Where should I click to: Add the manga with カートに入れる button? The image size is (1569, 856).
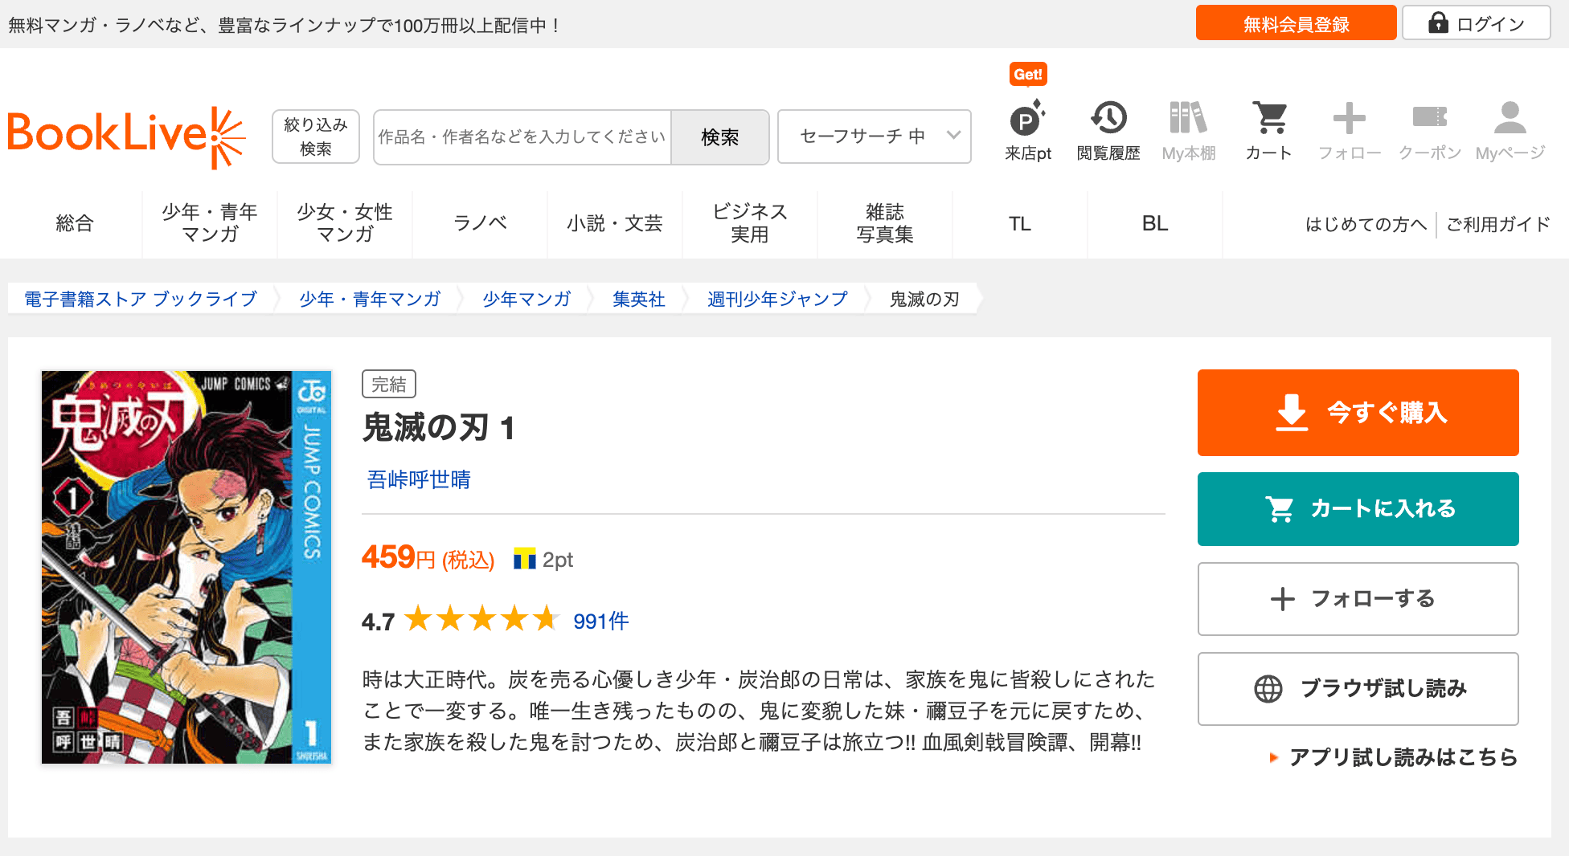[1358, 509]
